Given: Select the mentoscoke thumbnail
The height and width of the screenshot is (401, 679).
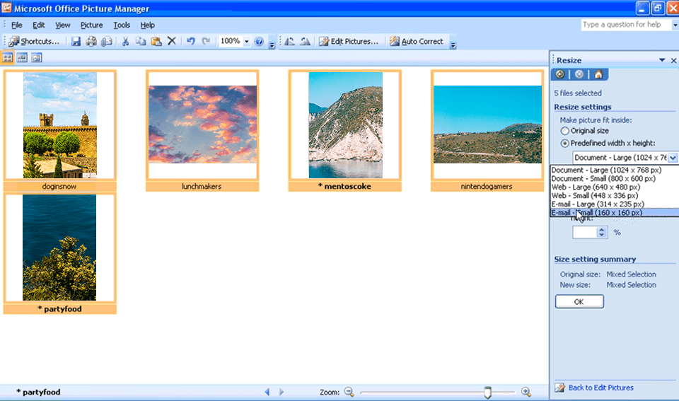Looking at the screenshot, I should tap(344, 130).
